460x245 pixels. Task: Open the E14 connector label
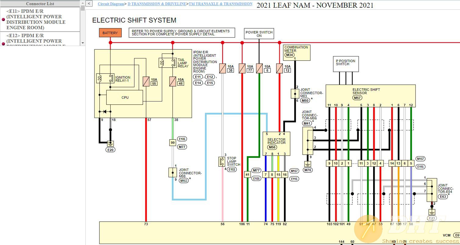point(198,83)
